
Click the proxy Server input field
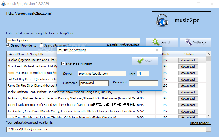click(102, 74)
